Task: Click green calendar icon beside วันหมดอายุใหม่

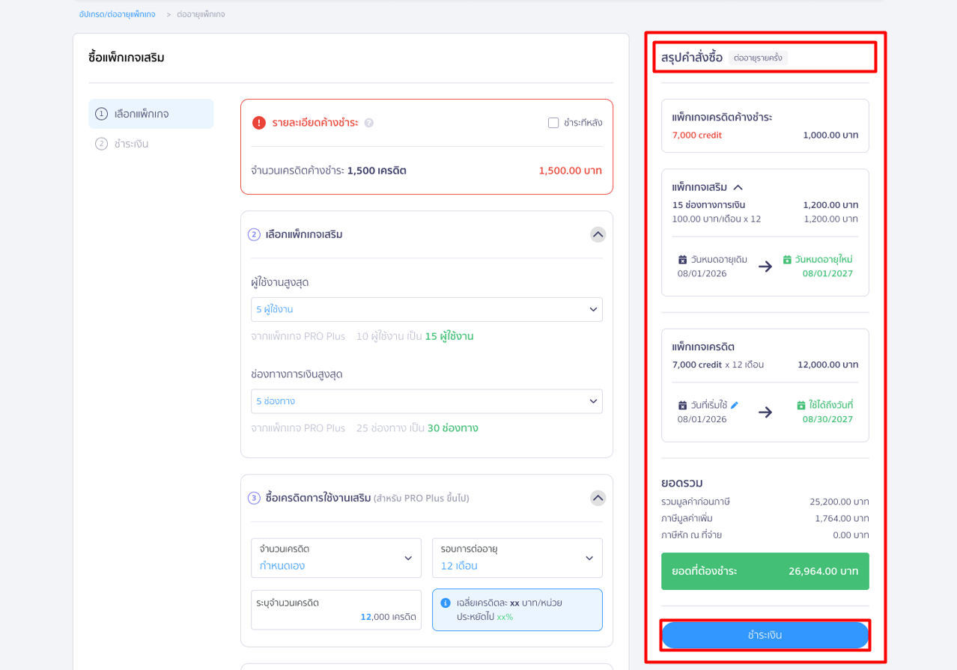Action: 787,260
